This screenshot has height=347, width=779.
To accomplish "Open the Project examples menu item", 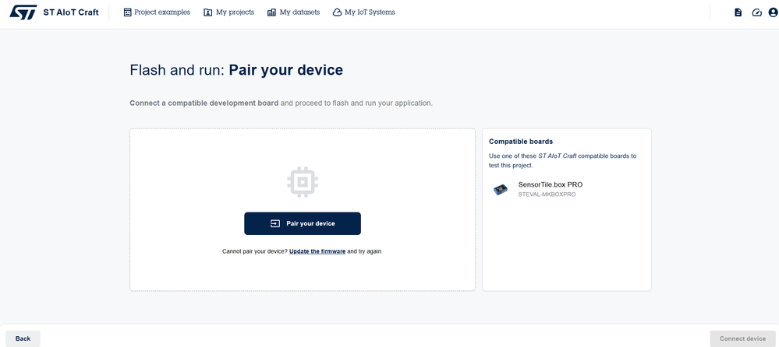I will click(x=162, y=12).
